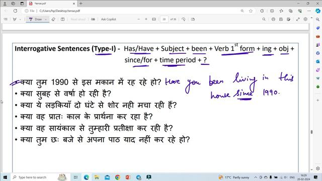Refresh the page

pos(15,11)
